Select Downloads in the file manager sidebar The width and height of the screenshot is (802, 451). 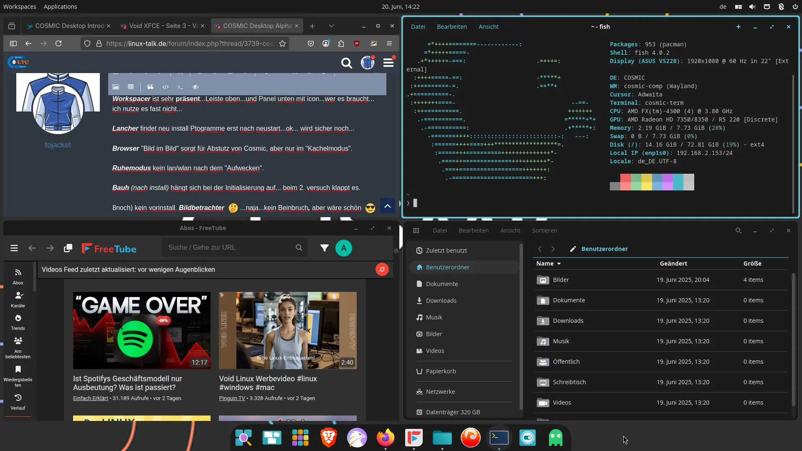(441, 301)
